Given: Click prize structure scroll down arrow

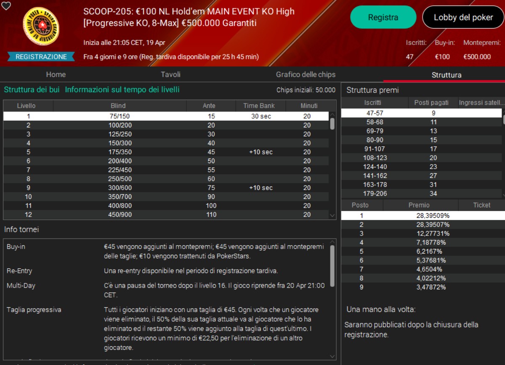Looking at the screenshot, I should click(x=503, y=195).
